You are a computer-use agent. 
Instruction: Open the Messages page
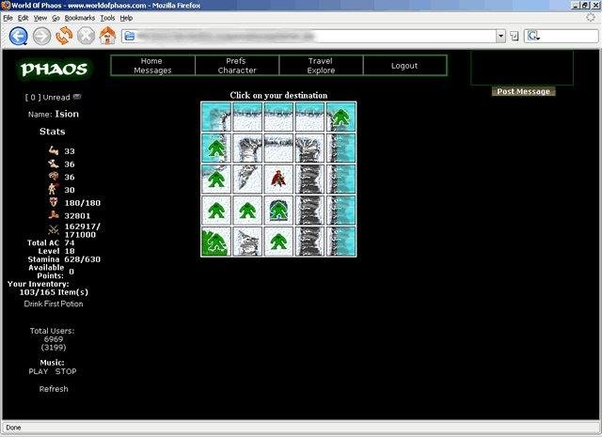(152, 70)
